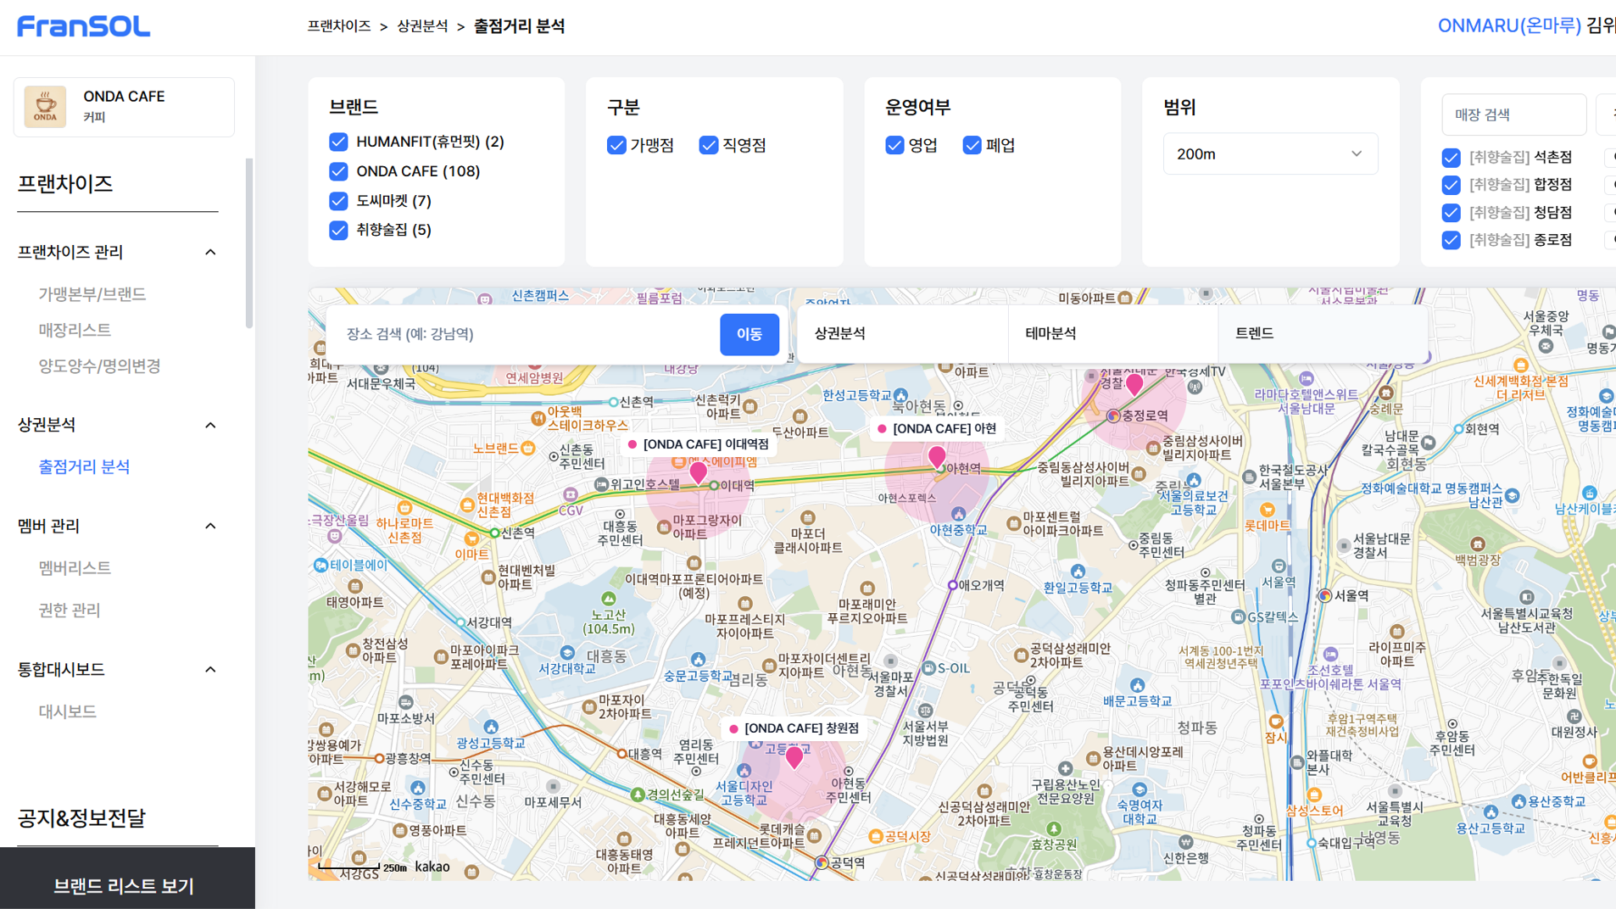Click the 애오개역 station marker

tap(953, 585)
